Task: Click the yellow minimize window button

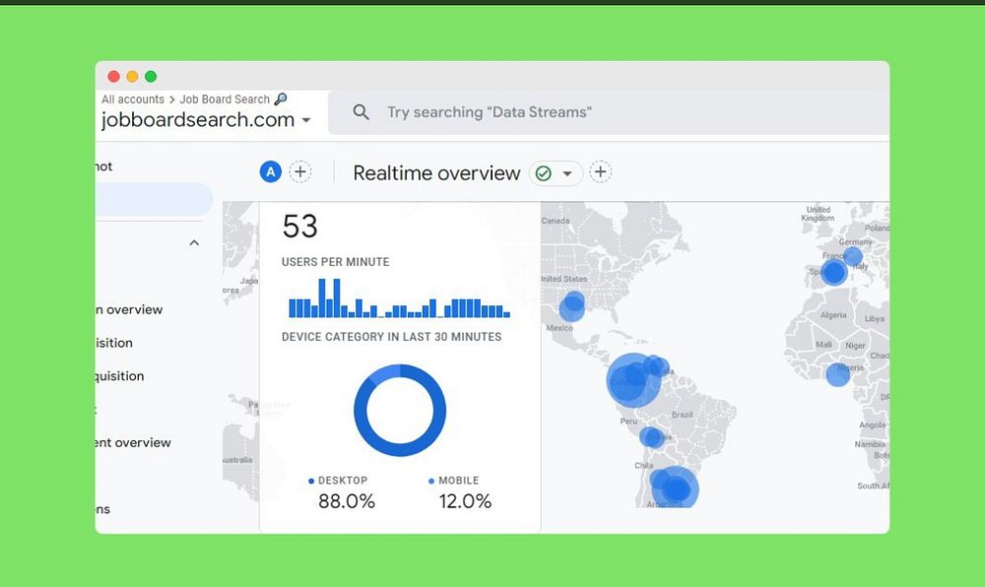Action: pos(132,77)
